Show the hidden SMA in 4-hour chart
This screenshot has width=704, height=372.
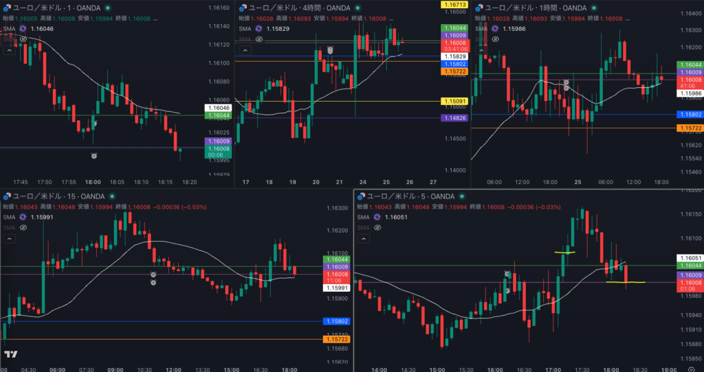point(259,40)
